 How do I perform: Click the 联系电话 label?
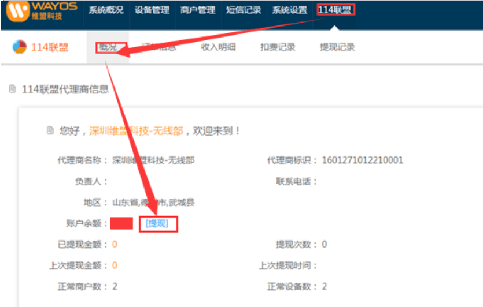296,181
